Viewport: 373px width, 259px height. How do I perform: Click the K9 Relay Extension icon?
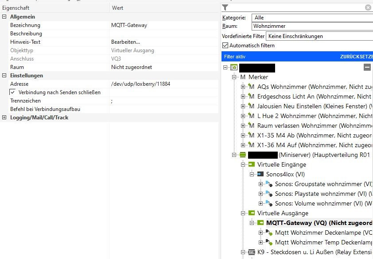(x=252, y=252)
